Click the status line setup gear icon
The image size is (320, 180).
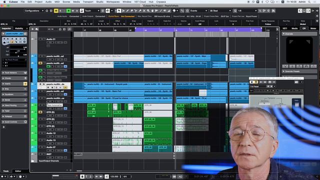click(x=317, y=16)
